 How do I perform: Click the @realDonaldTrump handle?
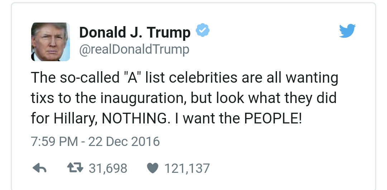point(134,49)
